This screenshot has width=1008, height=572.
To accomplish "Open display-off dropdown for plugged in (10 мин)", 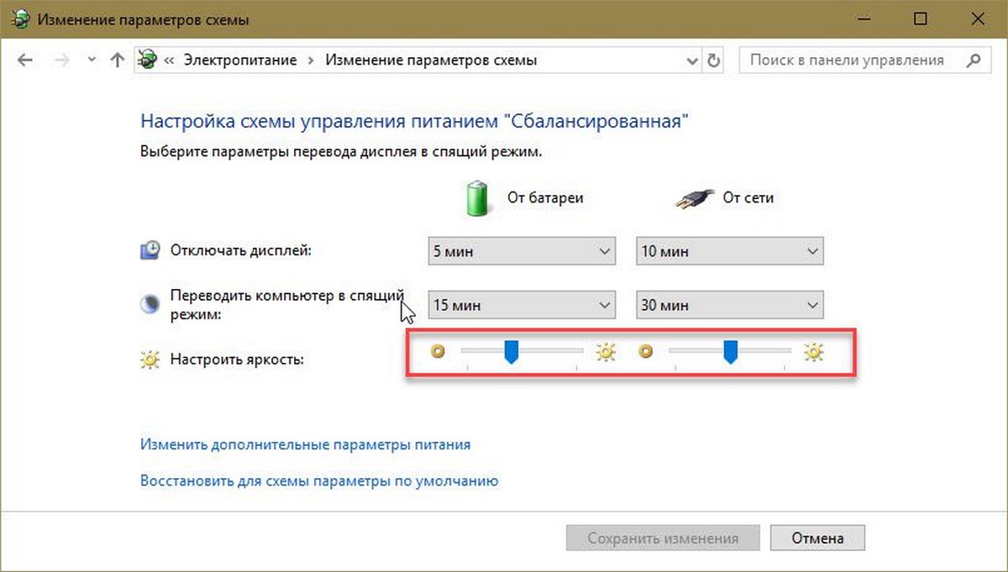I will [x=730, y=251].
